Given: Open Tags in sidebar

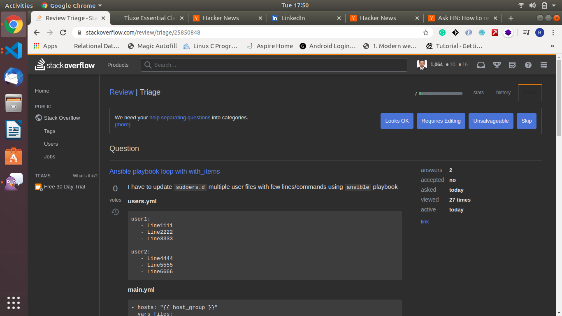Looking at the screenshot, I should coord(49,131).
